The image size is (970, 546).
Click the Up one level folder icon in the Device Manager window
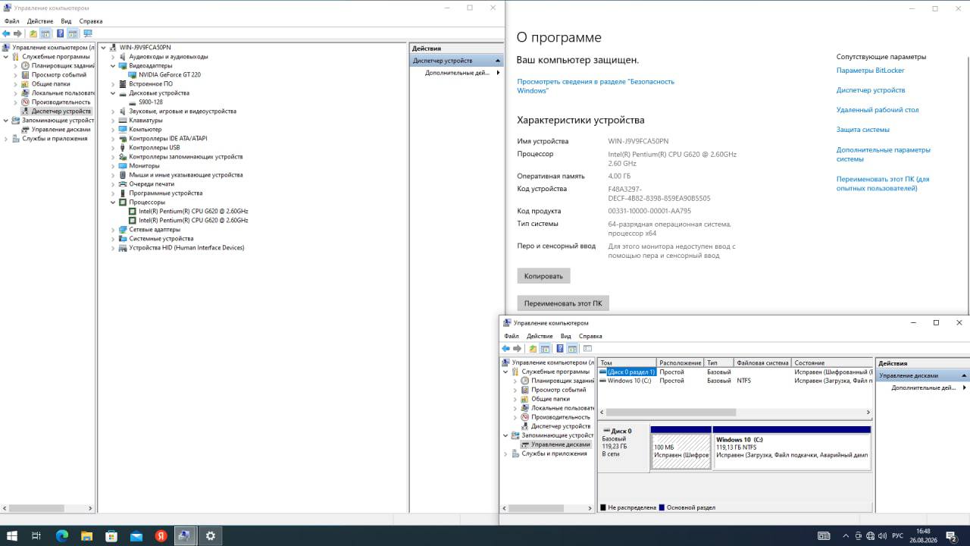33,33
